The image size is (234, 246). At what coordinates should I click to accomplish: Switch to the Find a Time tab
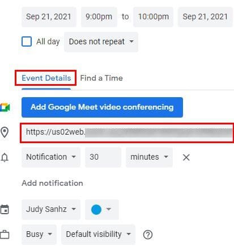101,78
